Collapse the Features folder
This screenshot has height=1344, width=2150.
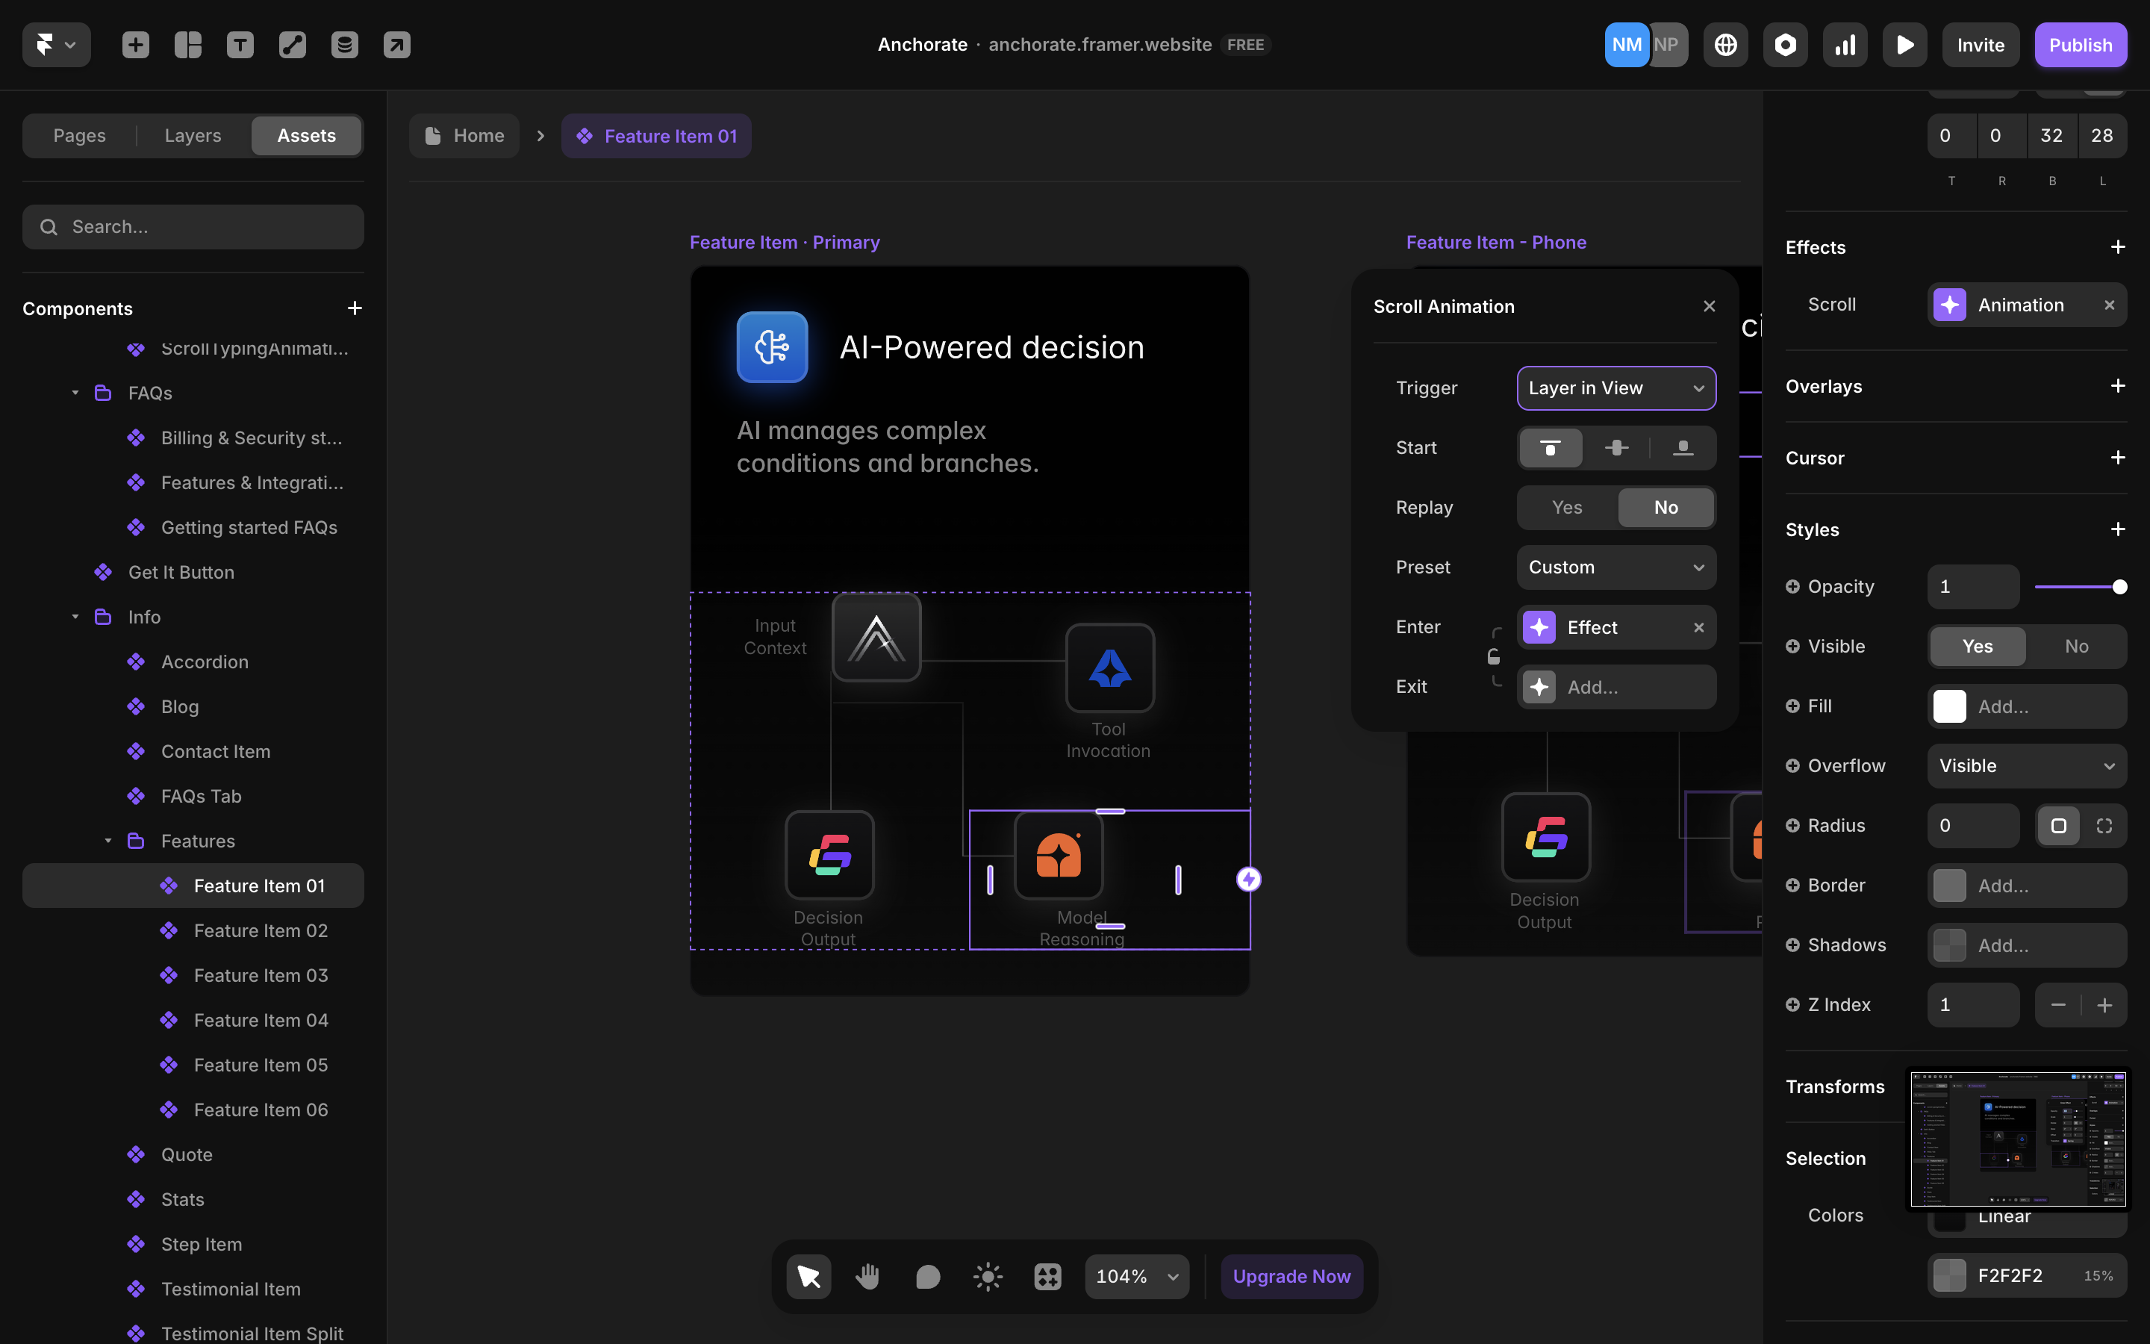pos(108,841)
